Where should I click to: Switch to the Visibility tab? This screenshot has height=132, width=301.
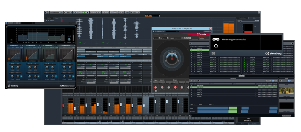(x=48, y=18)
